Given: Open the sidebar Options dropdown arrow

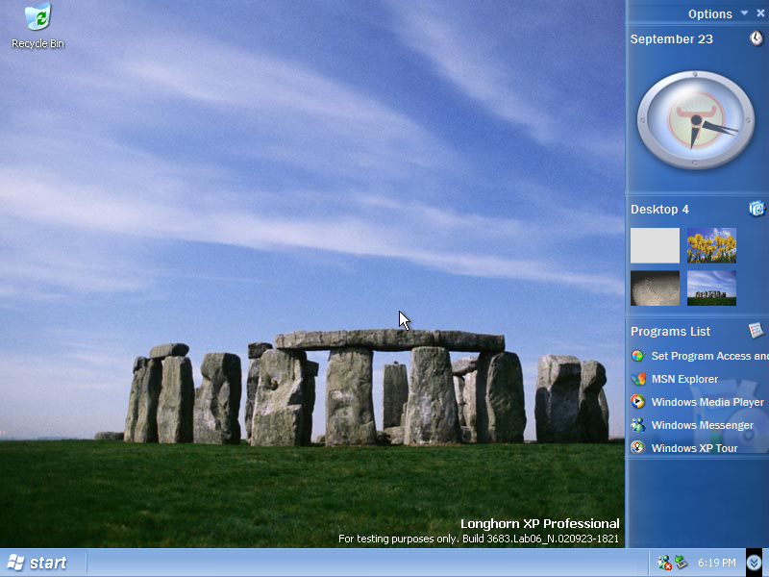Looking at the screenshot, I should 744,13.
